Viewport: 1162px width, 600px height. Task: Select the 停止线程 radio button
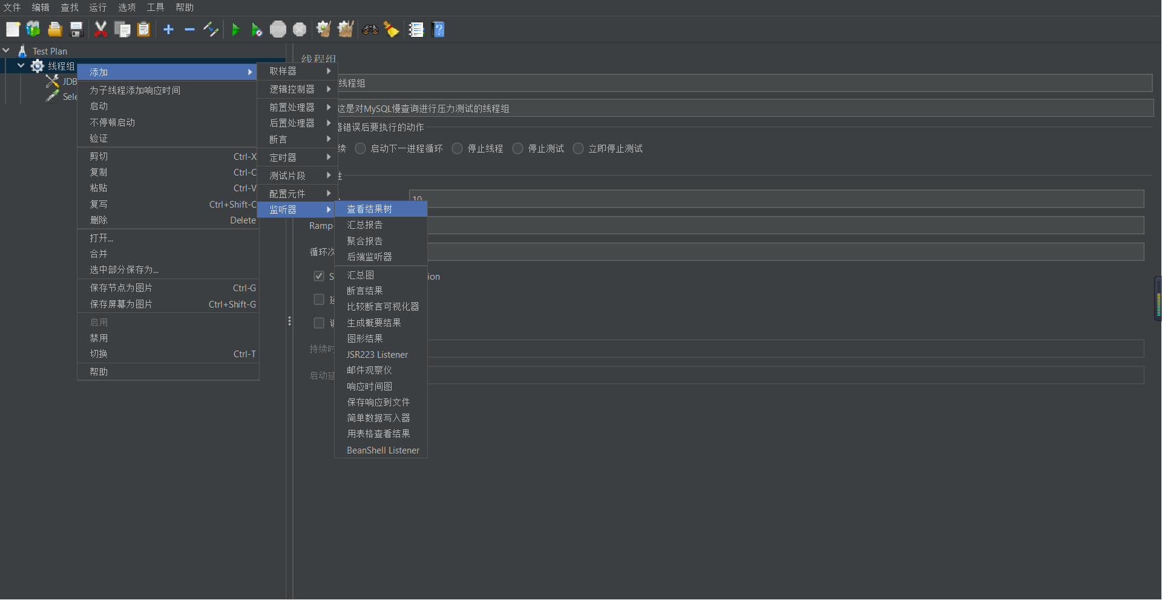[457, 148]
